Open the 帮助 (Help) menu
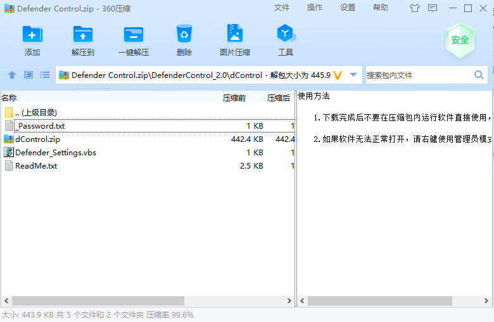Screen dimensions: 494x322 tap(381, 8)
